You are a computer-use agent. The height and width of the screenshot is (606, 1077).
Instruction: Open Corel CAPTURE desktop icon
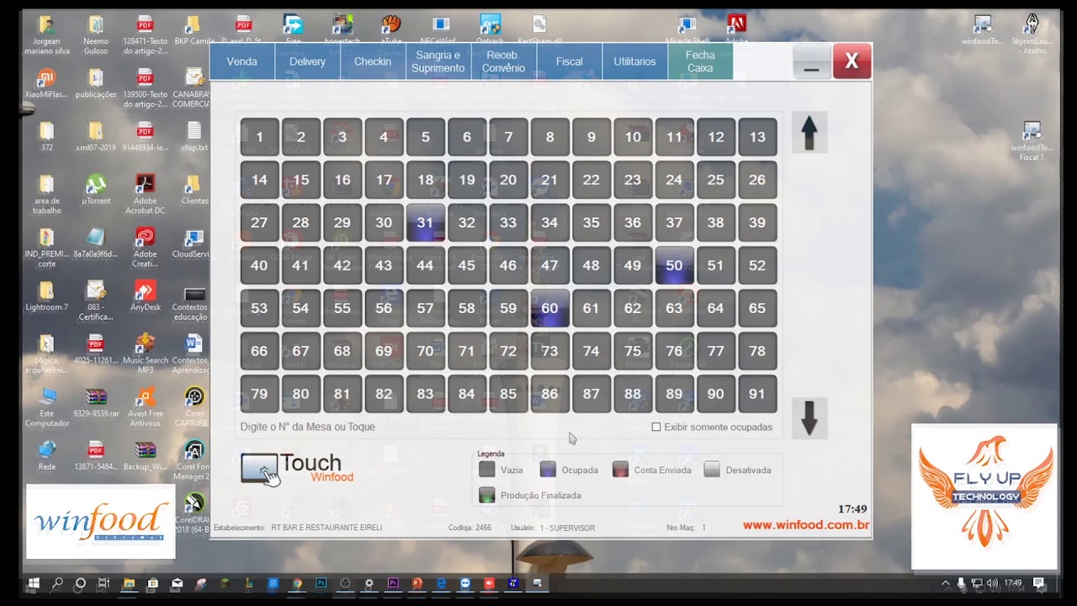pyautogui.click(x=194, y=407)
